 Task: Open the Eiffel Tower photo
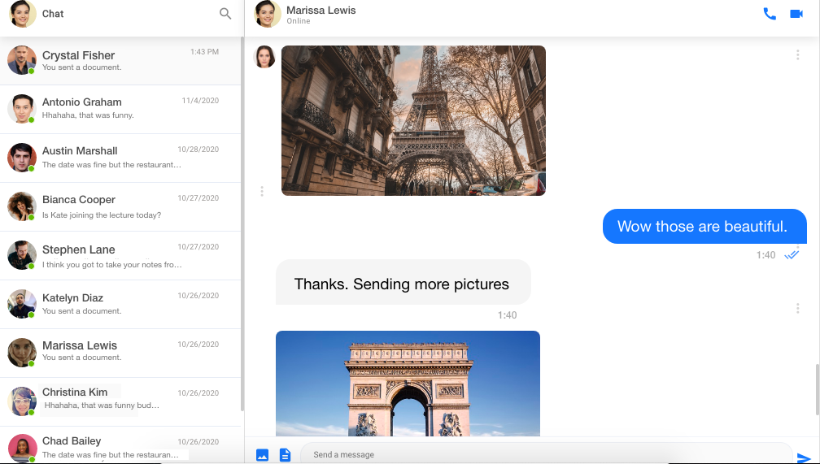pos(413,121)
